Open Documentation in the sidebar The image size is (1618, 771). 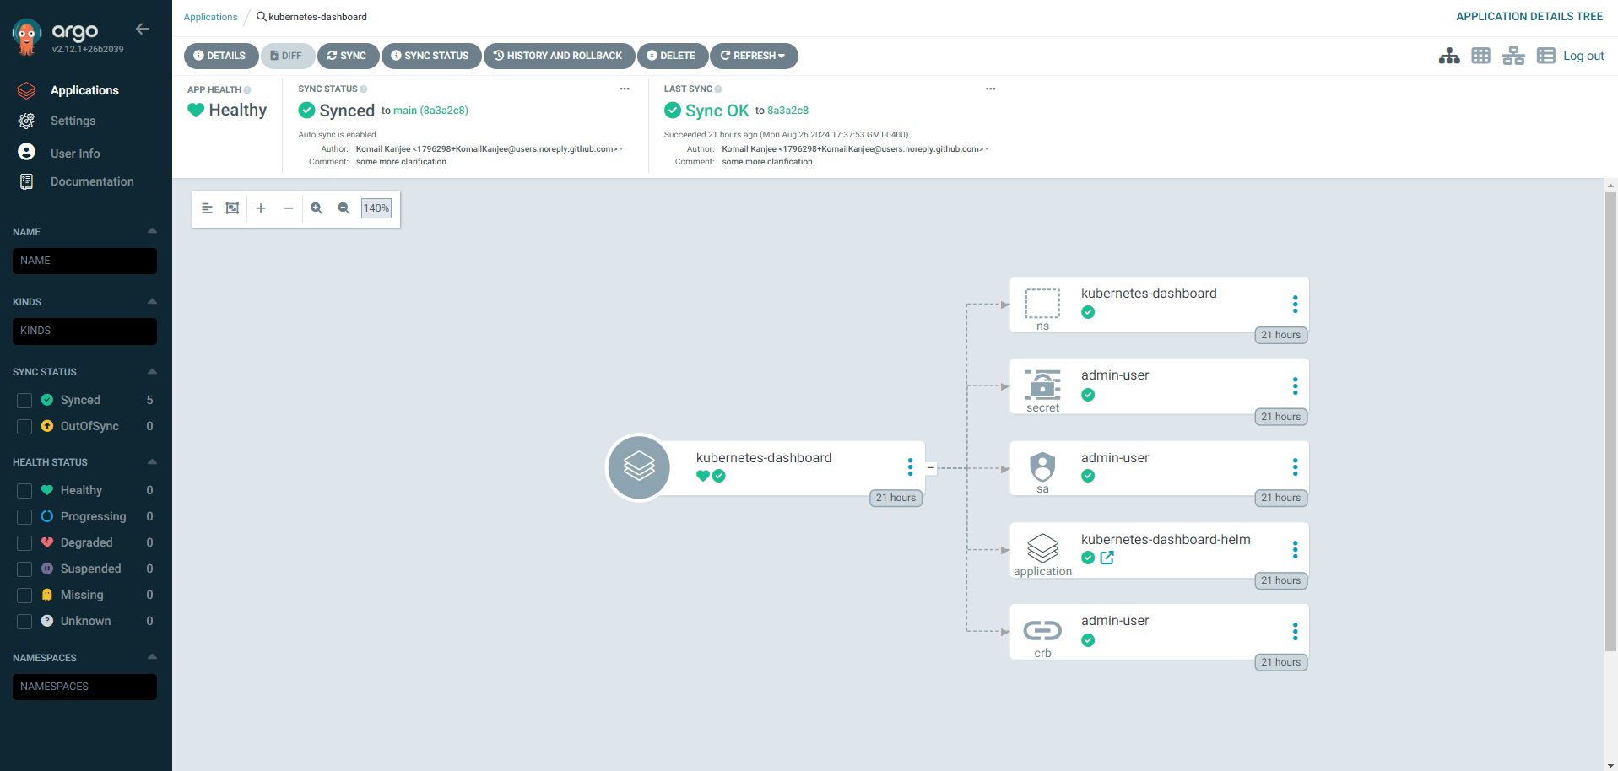(92, 181)
